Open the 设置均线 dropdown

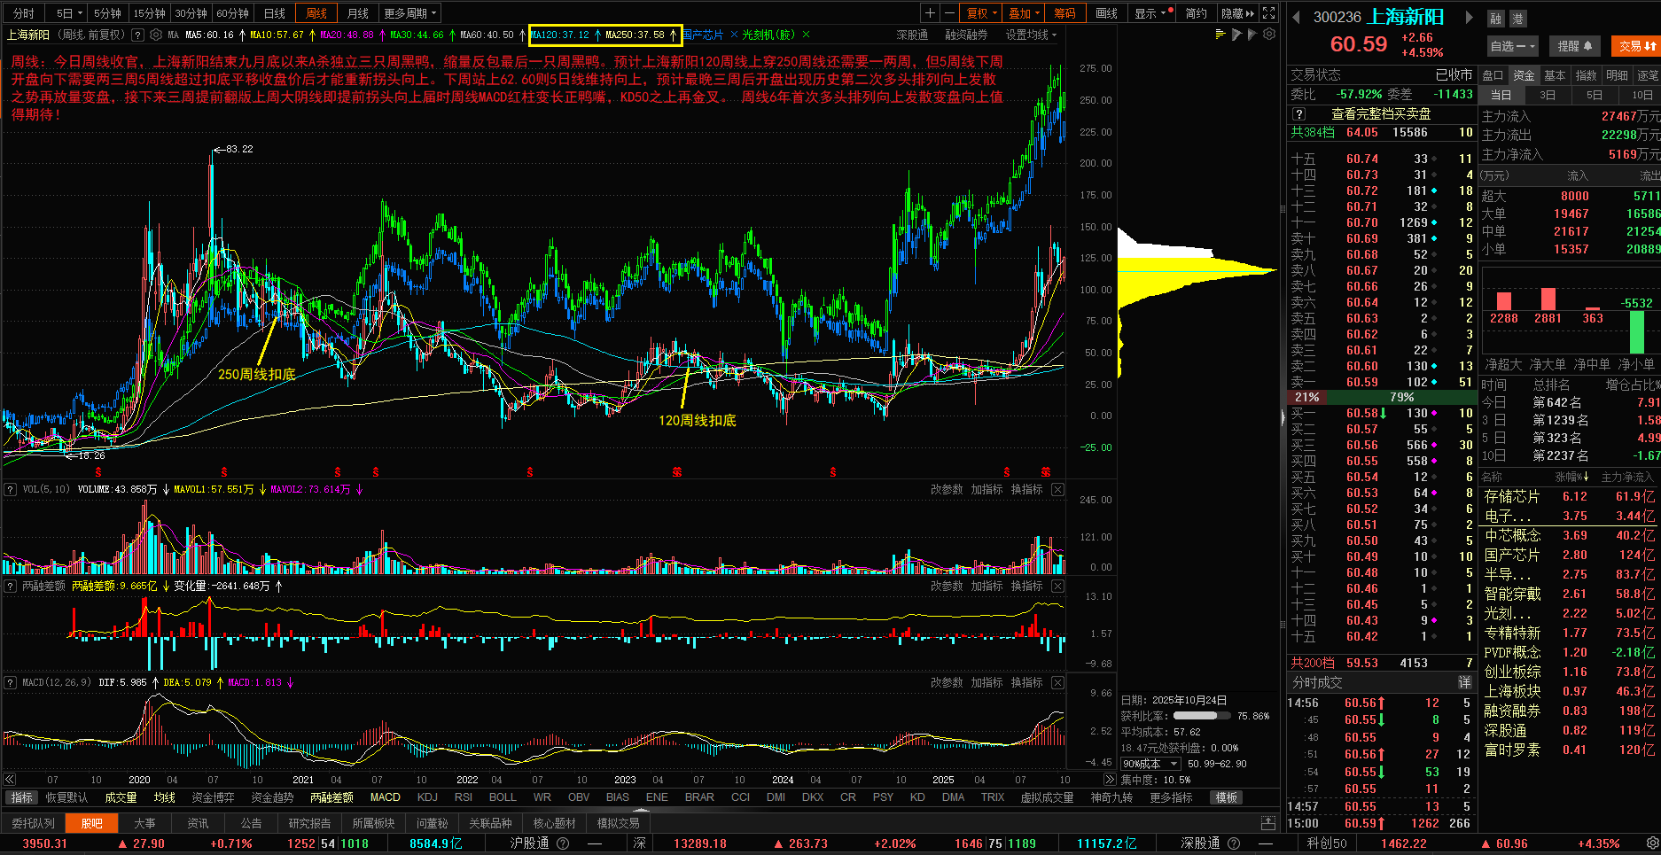1031,35
